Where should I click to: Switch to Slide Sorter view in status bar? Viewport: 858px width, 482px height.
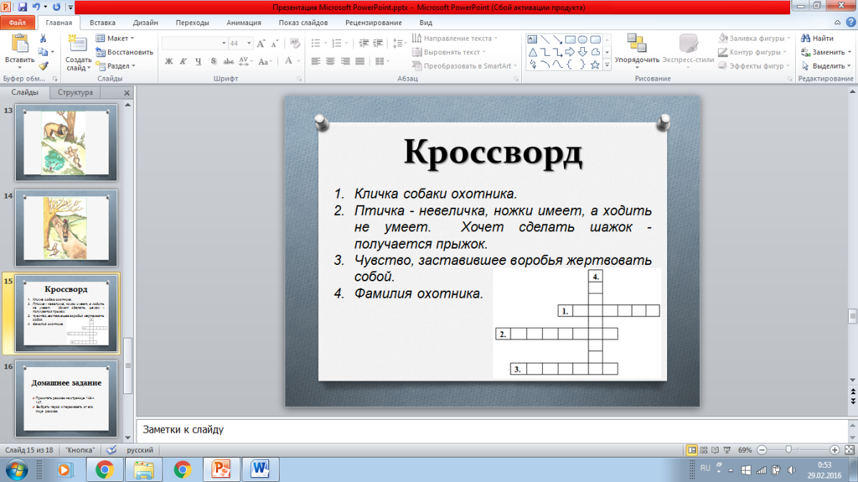point(704,451)
